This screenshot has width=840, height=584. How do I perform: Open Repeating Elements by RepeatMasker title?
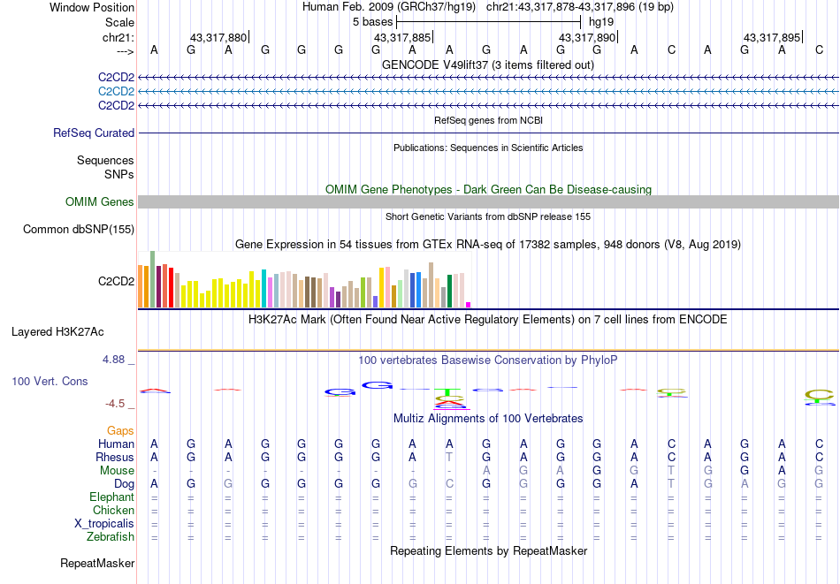(488, 550)
